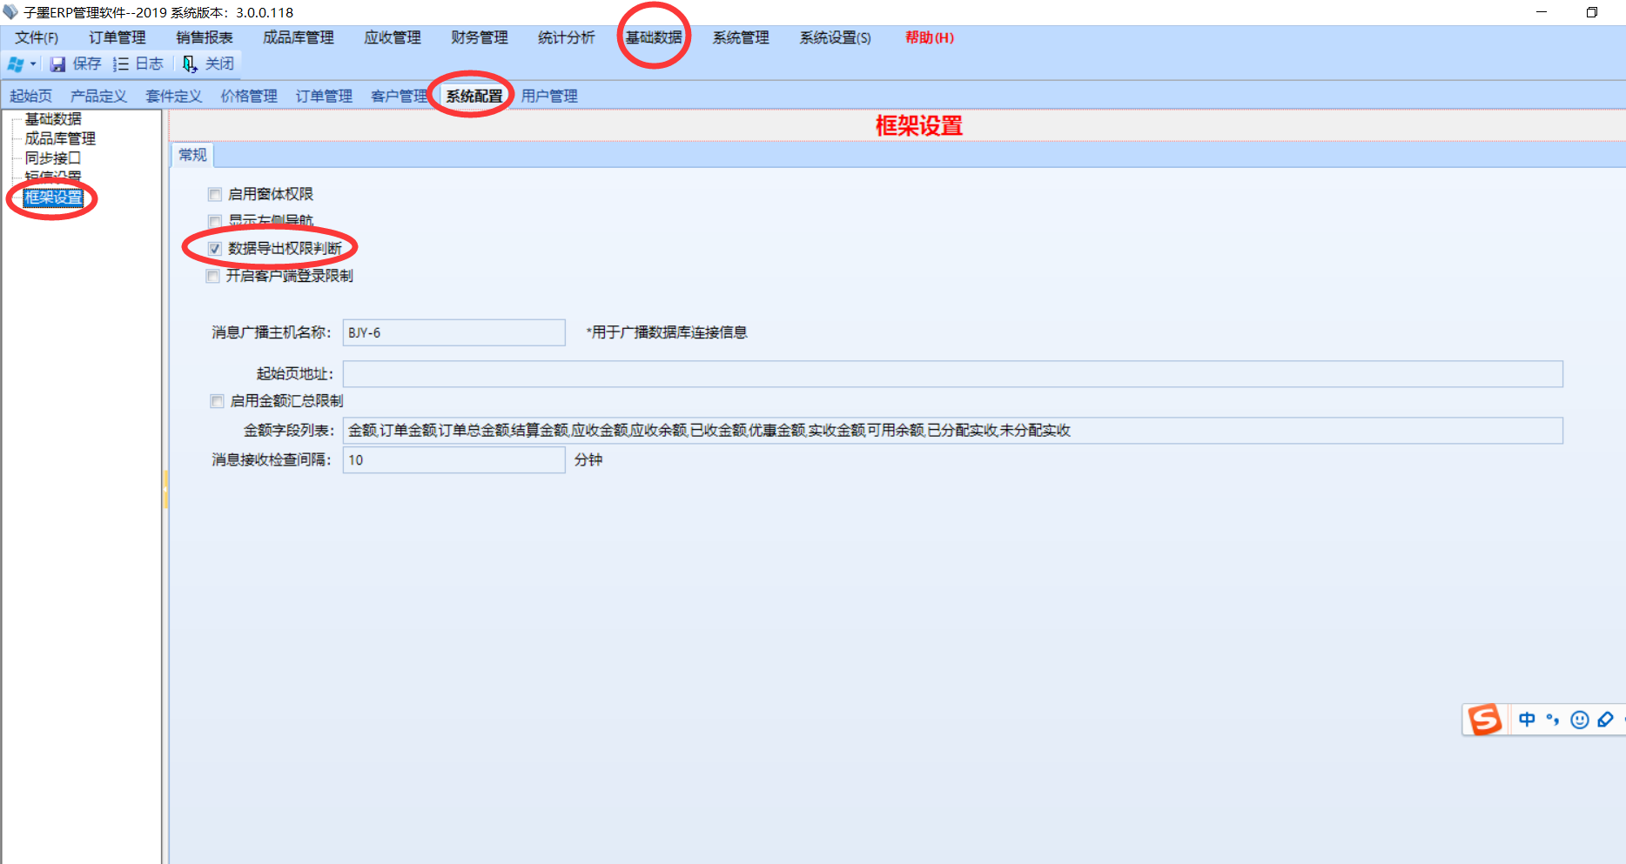Click the Windows flag toolbar icon
The width and height of the screenshot is (1626, 864).
15,64
